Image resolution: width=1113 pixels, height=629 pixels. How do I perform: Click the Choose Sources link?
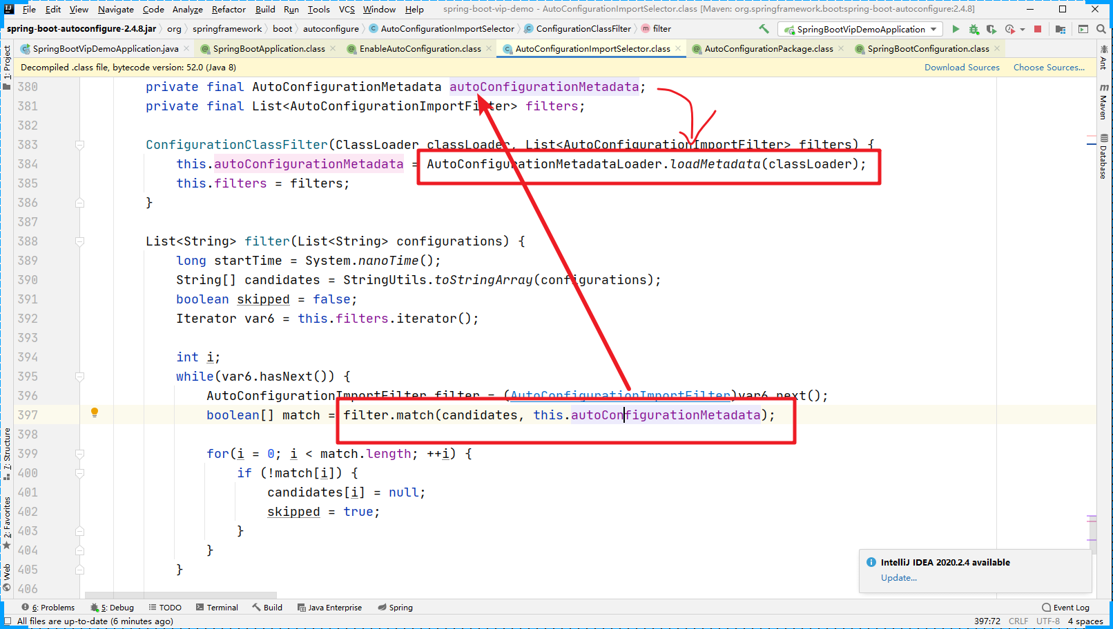[1049, 68]
